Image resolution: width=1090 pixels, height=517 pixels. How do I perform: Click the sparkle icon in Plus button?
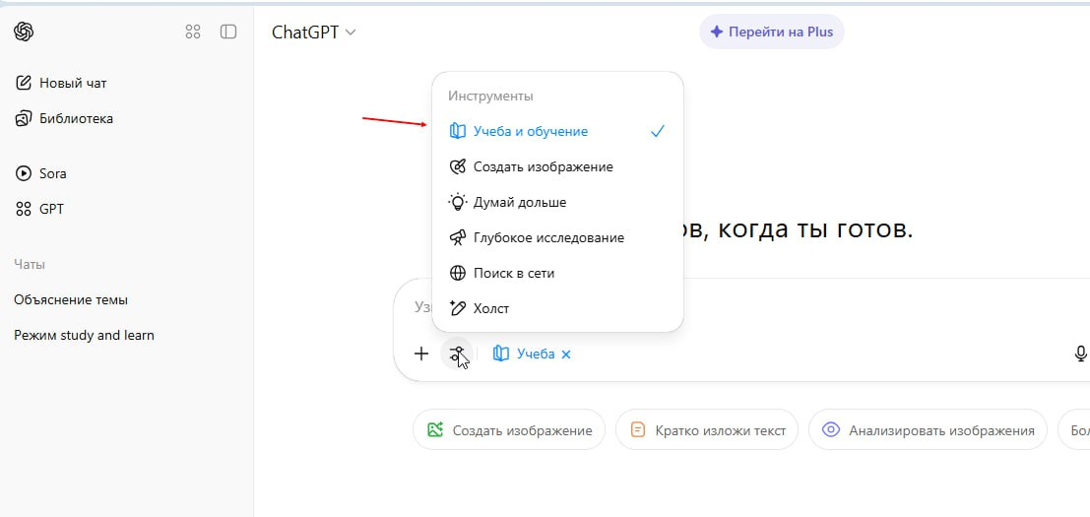pos(716,32)
